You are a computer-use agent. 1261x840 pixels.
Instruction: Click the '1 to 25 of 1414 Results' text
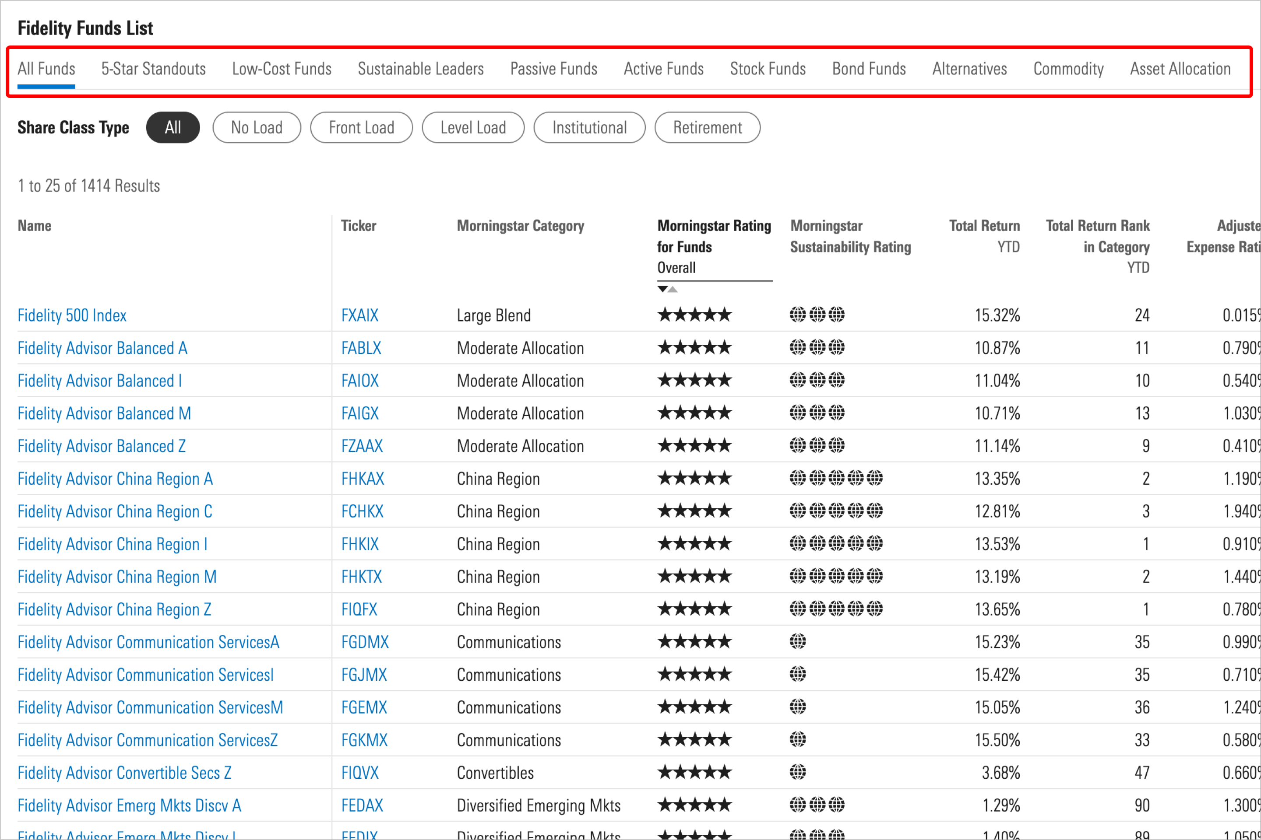[89, 185]
